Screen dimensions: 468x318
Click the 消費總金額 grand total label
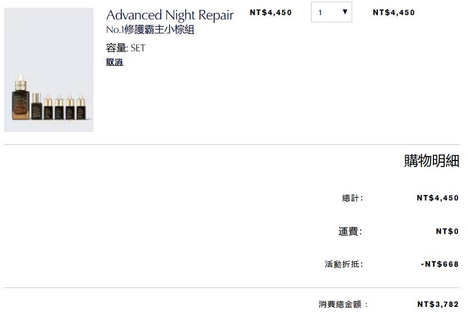pos(343,305)
